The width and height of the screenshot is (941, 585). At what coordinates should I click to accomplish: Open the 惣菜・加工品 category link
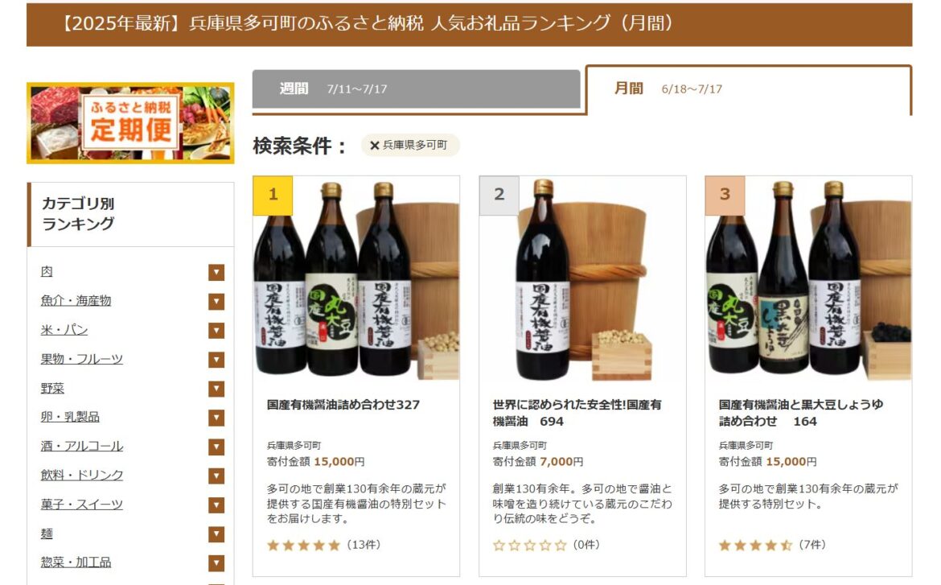click(76, 562)
